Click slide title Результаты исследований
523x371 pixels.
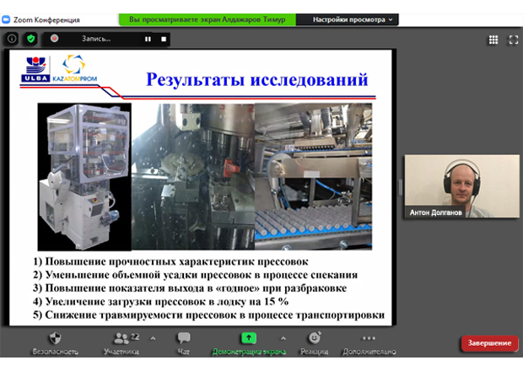tap(256, 79)
